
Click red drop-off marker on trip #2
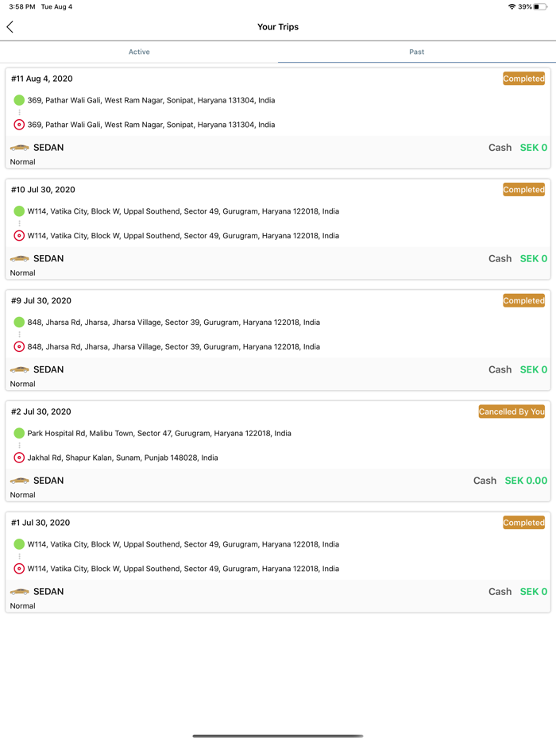19,458
